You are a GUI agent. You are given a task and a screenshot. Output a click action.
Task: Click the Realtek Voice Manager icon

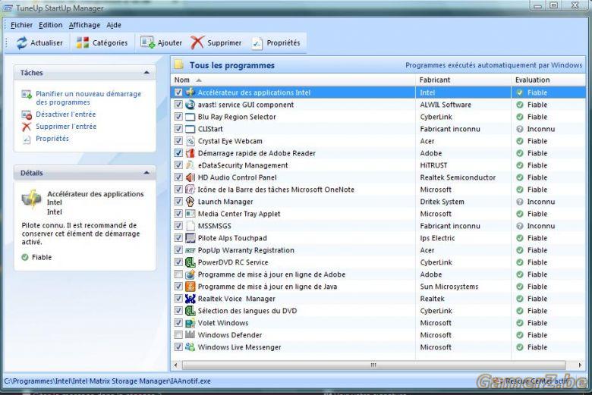pyautogui.click(x=191, y=299)
